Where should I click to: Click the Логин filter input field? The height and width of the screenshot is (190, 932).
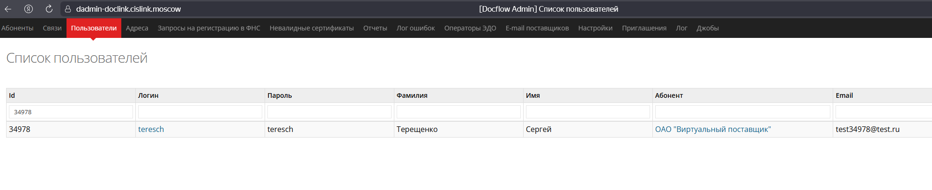point(200,112)
